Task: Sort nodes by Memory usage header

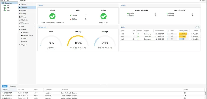Action: tap(184, 31)
